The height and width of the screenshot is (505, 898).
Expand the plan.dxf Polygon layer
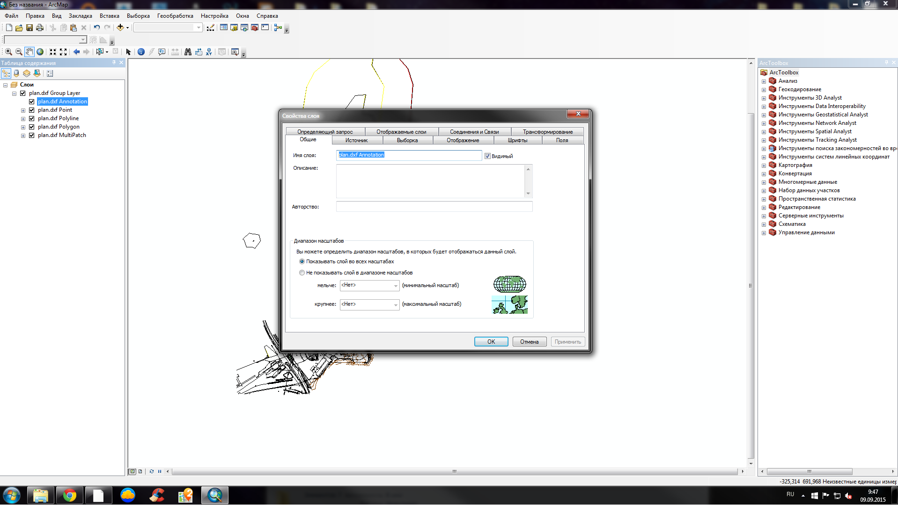tap(23, 127)
